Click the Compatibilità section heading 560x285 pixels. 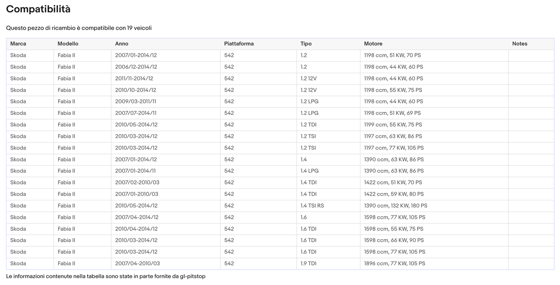pyautogui.click(x=38, y=9)
